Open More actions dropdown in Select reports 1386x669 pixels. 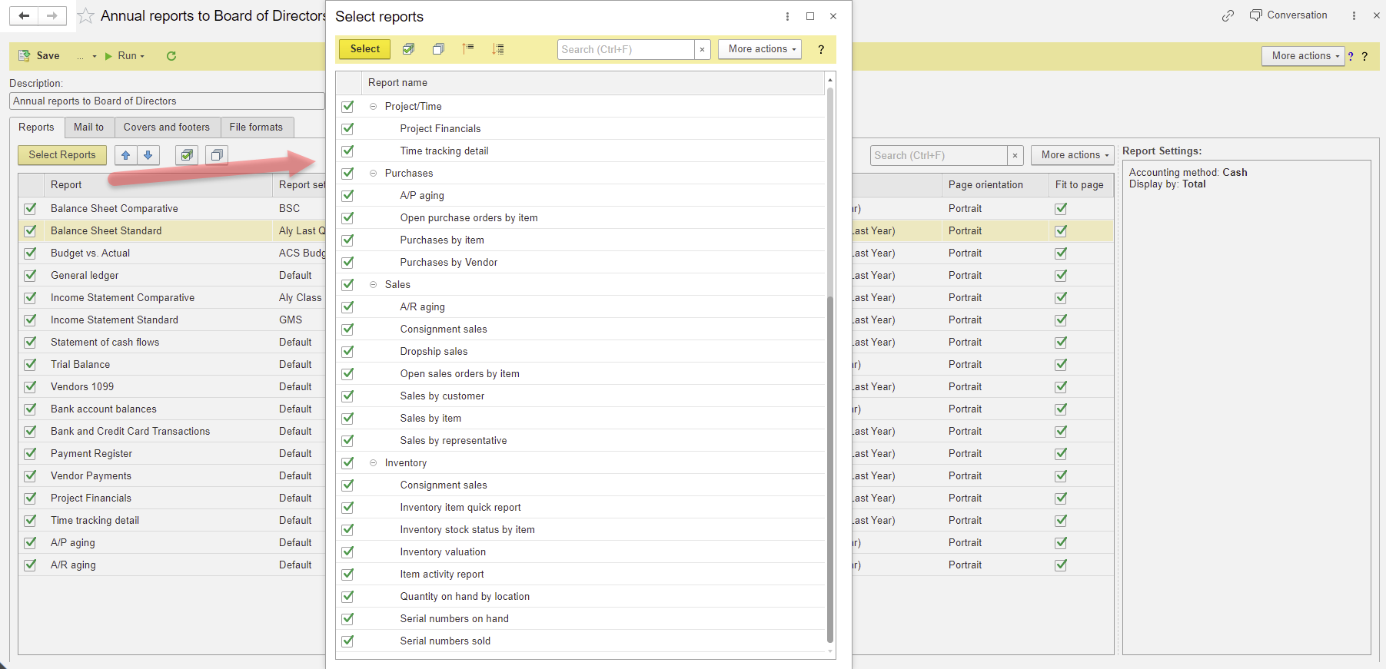[759, 49]
